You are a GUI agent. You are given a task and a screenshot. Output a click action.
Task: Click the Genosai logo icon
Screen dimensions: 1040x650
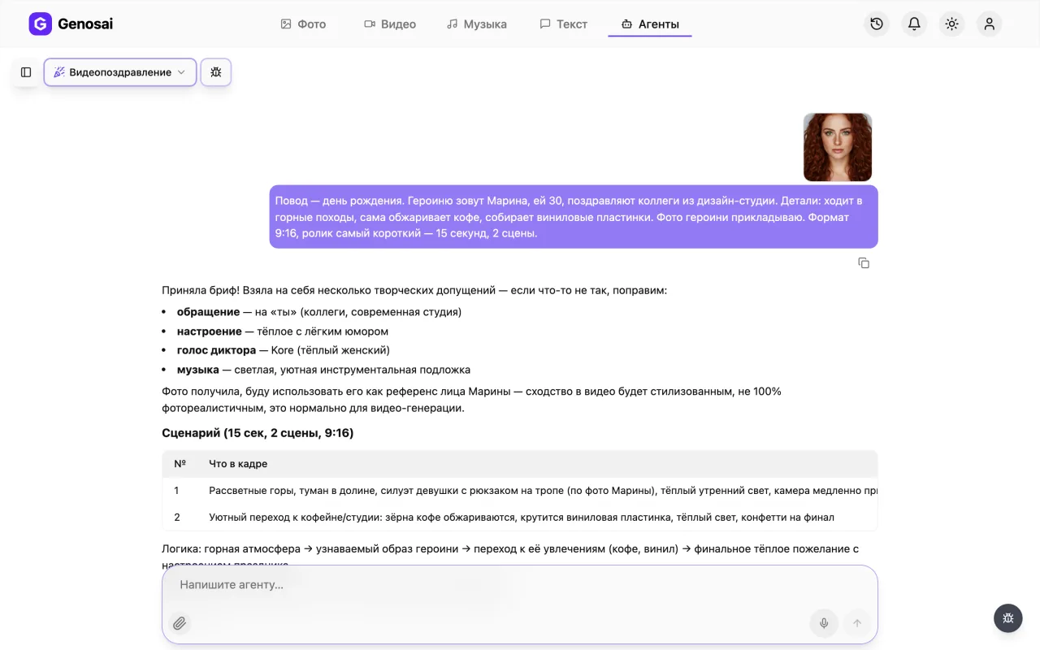coord(40,24)
